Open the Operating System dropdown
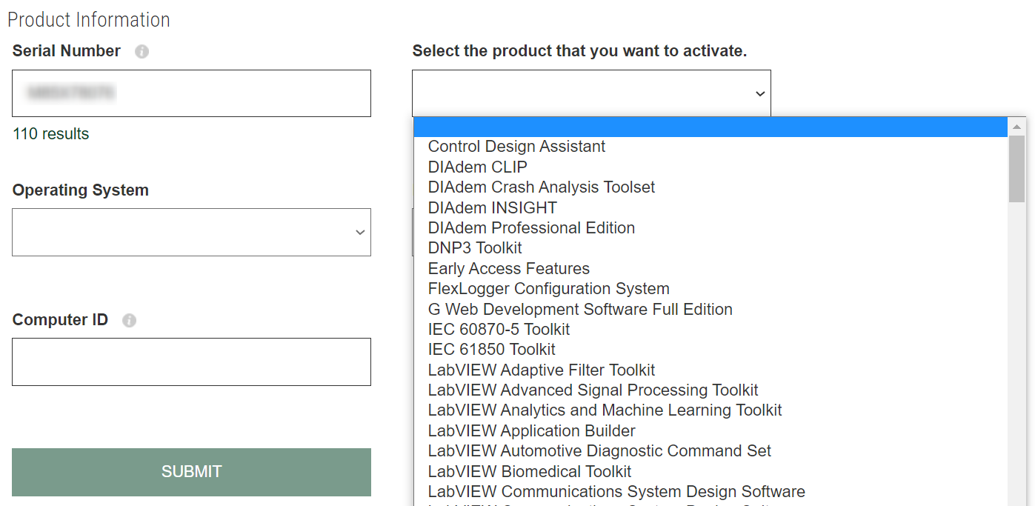Viewport: 1035px width, 506px height. [191, 232]
